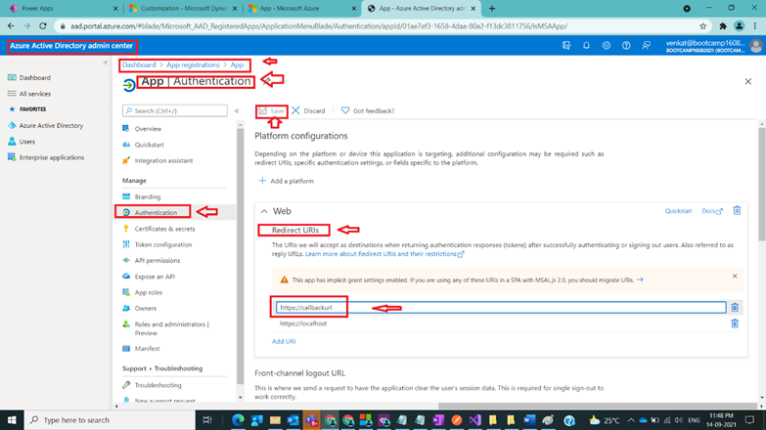Collapse the app menu pane
The image size is (766, 430).
tap(237, 110)
